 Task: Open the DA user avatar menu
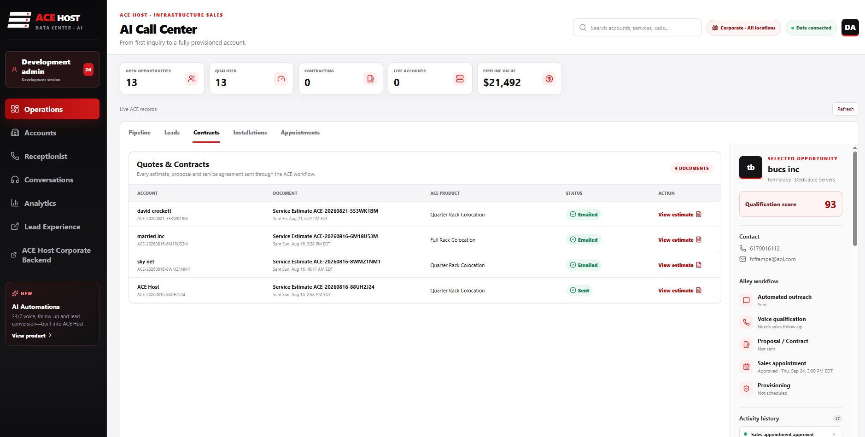pos(850,28)
